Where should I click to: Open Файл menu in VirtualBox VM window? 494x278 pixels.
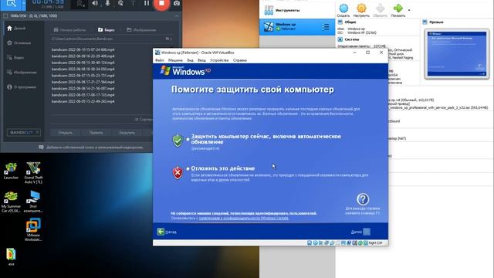pyautogui.click(x=160, y=60)
